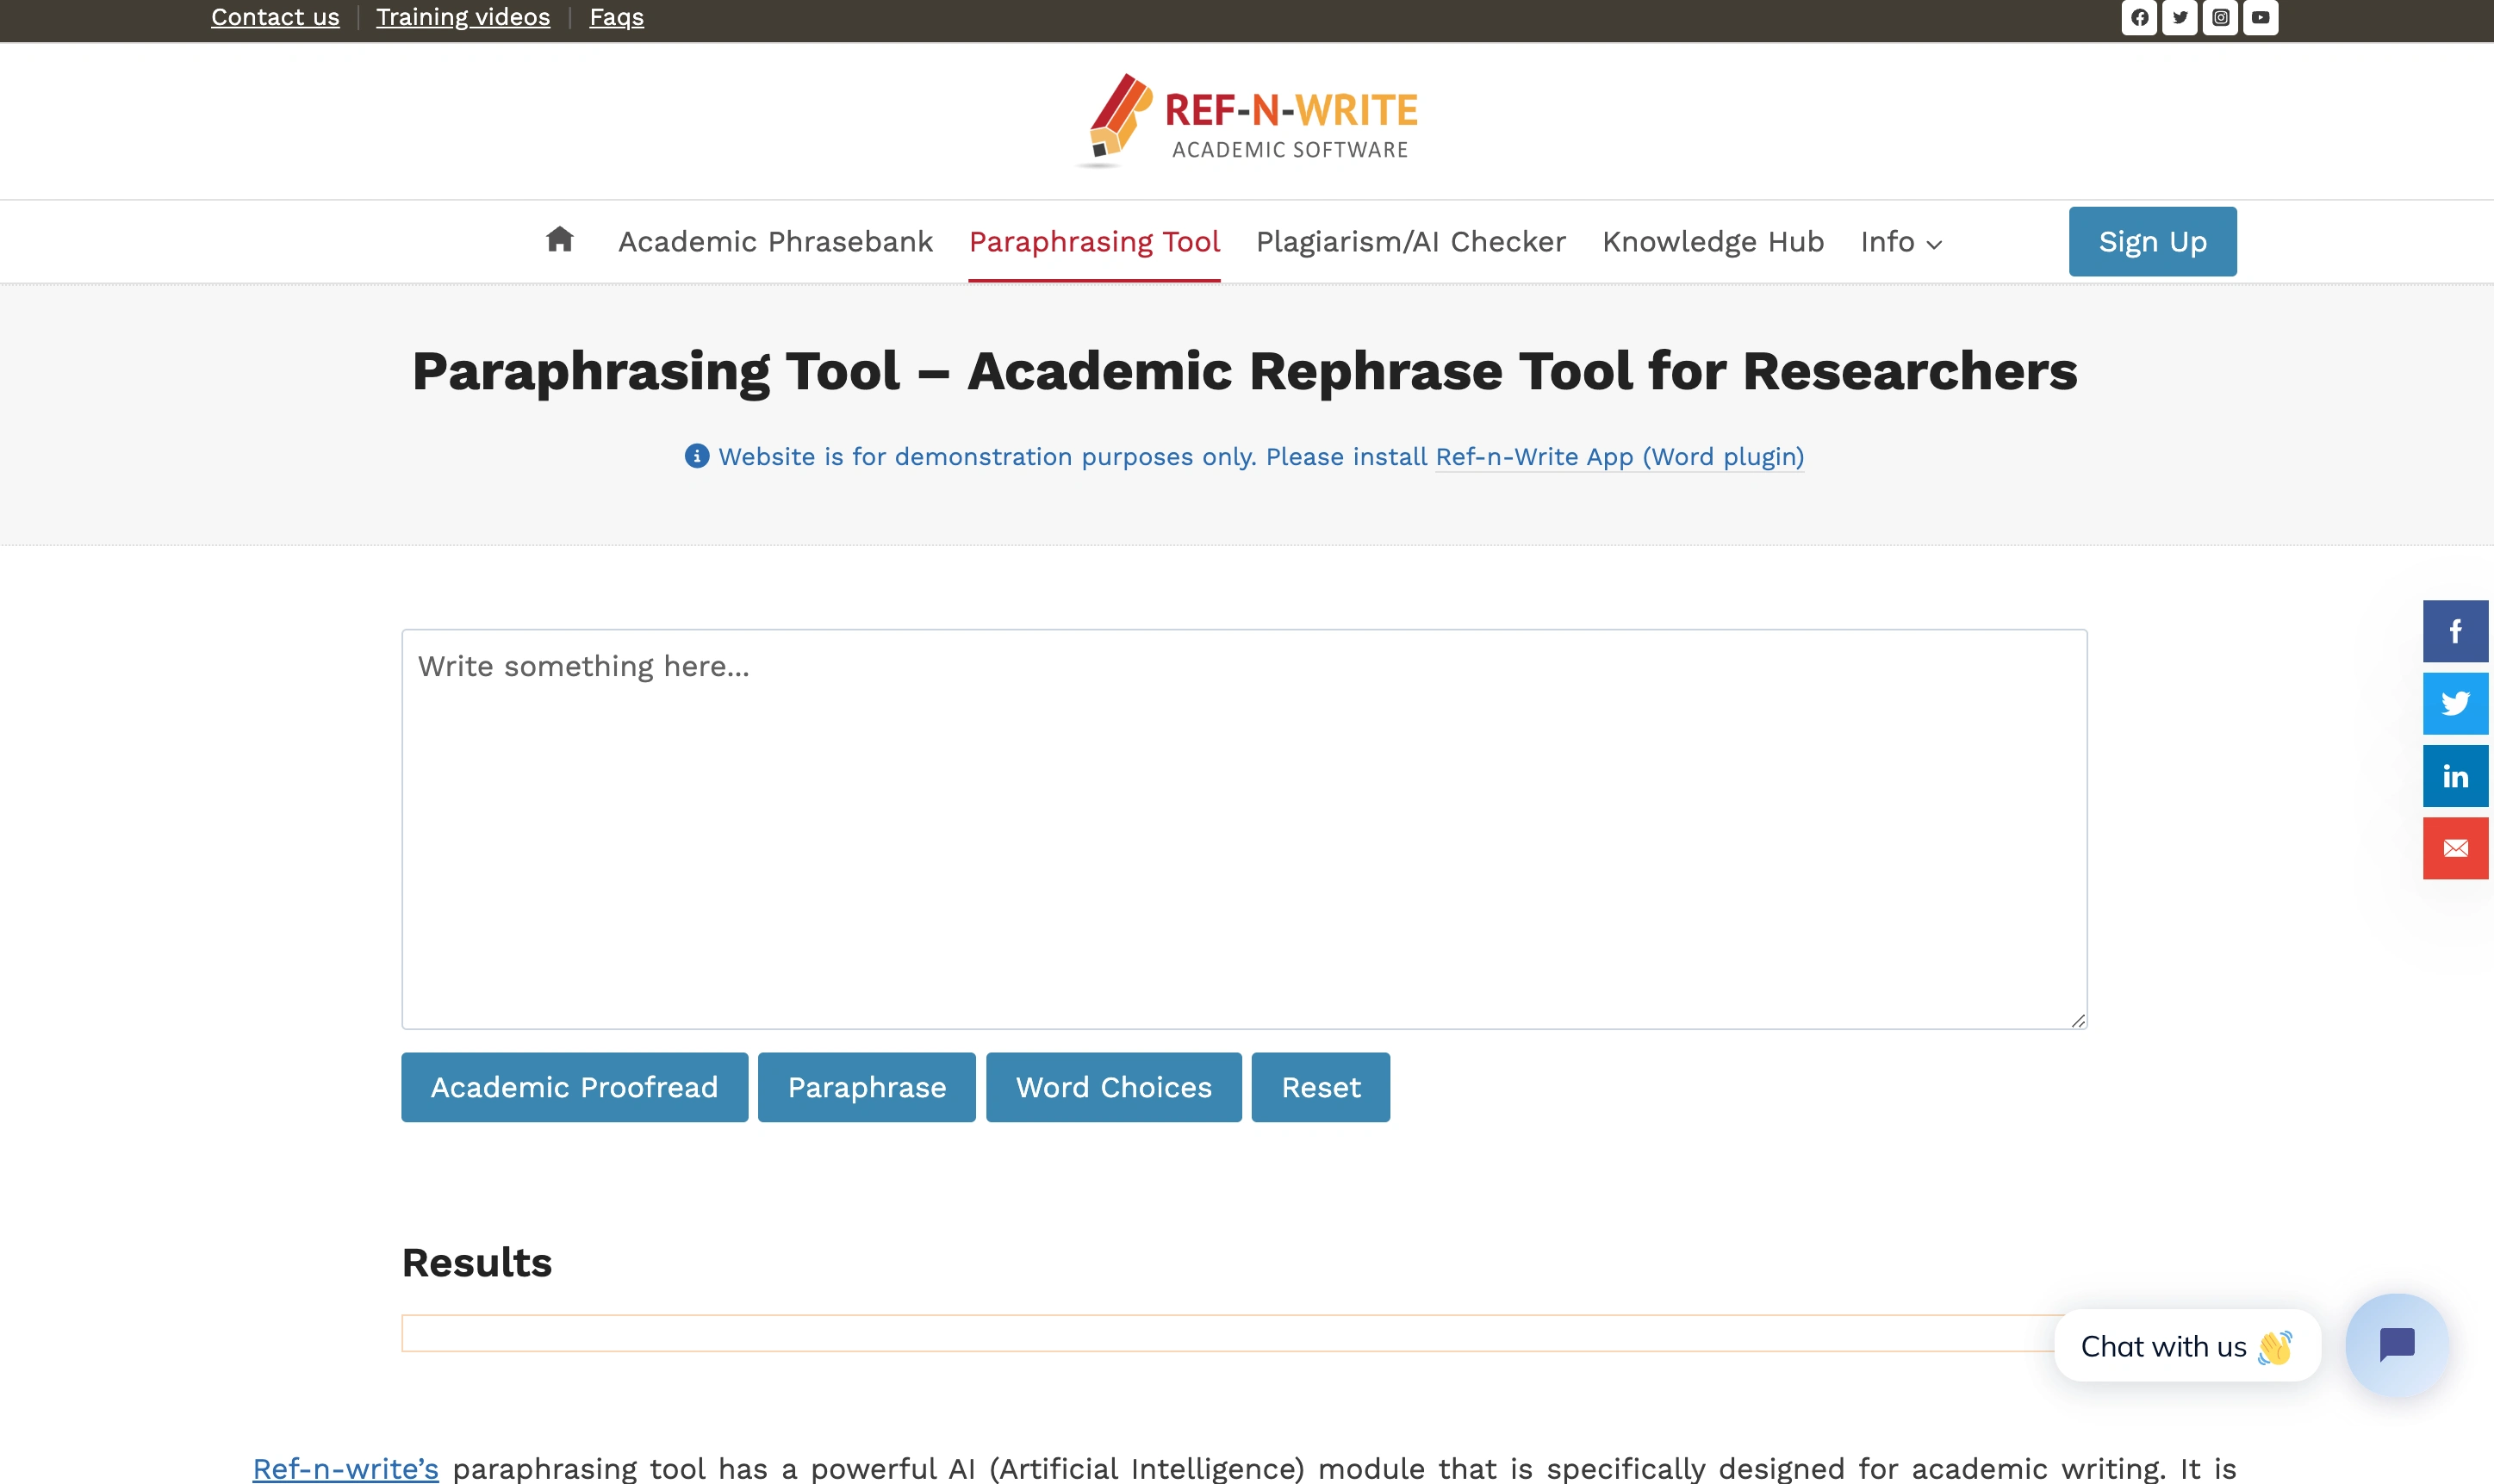Open the Academic Phrasebank menu item
This screenshot has width=2494, height=1484.
pyautogui.click(x=775, y=242)
